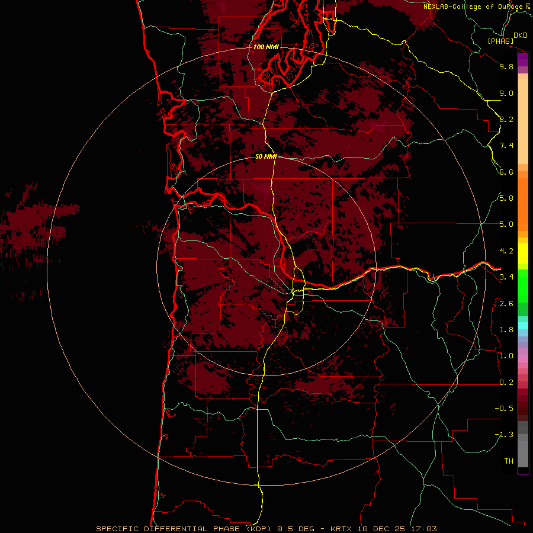
Task: Click the [PHAS] scale heading
Action: coord(500,41)
